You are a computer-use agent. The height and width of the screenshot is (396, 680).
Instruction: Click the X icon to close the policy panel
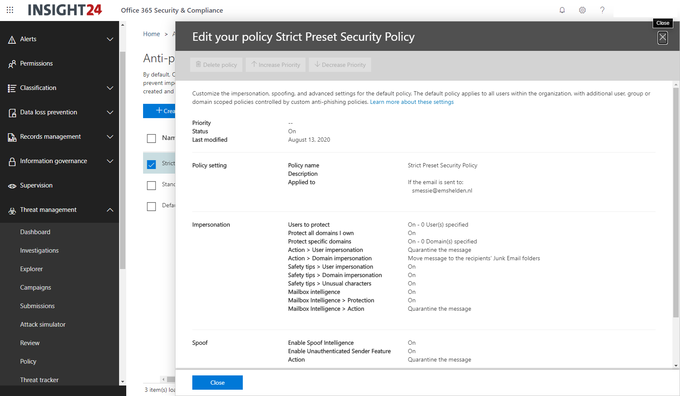coord(663,38)
